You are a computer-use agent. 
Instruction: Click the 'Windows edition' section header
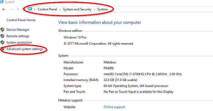[x=70, y=31]
